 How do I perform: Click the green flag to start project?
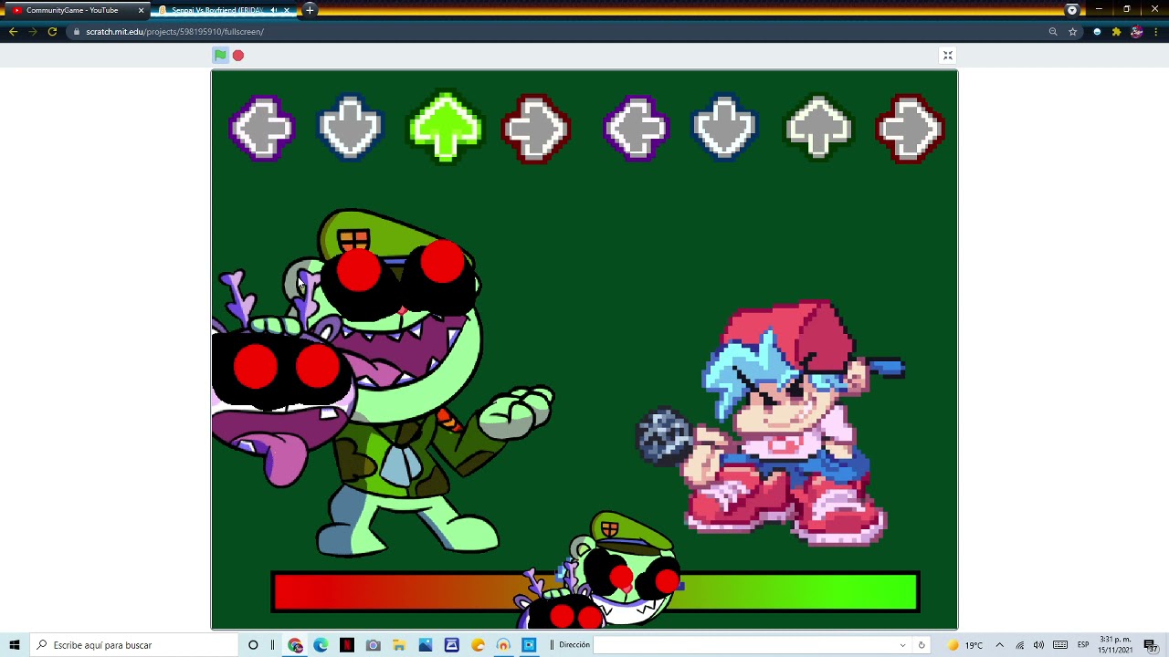(220, 56)
